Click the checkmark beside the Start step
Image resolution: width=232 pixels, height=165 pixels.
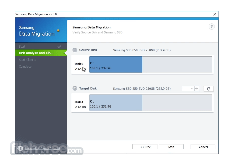point(59,46)
